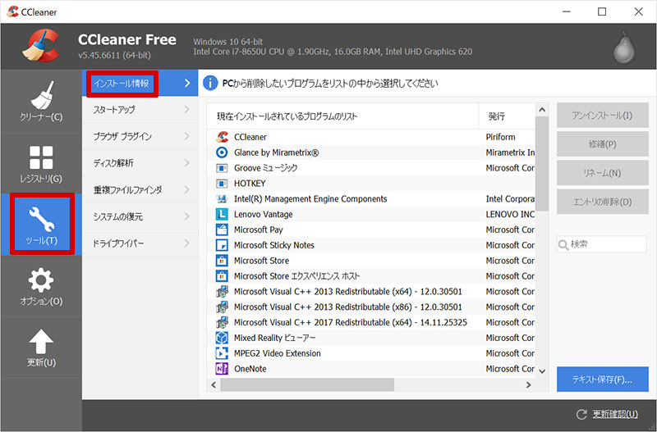Click the pear icon in header
Viewport: 657px width, 432px height.
624,48
